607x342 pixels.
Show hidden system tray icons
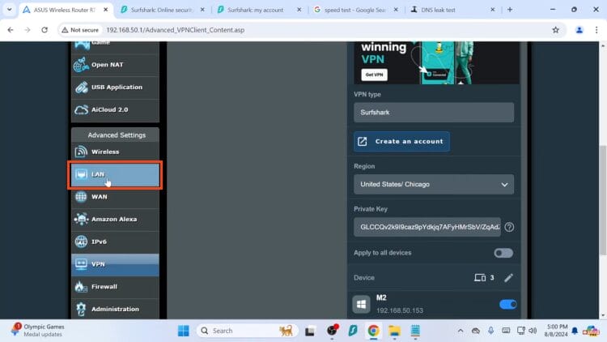tap(461, 331)
